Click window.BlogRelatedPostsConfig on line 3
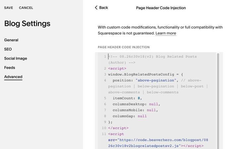The image size is (232, 149). tap(141, 74)
